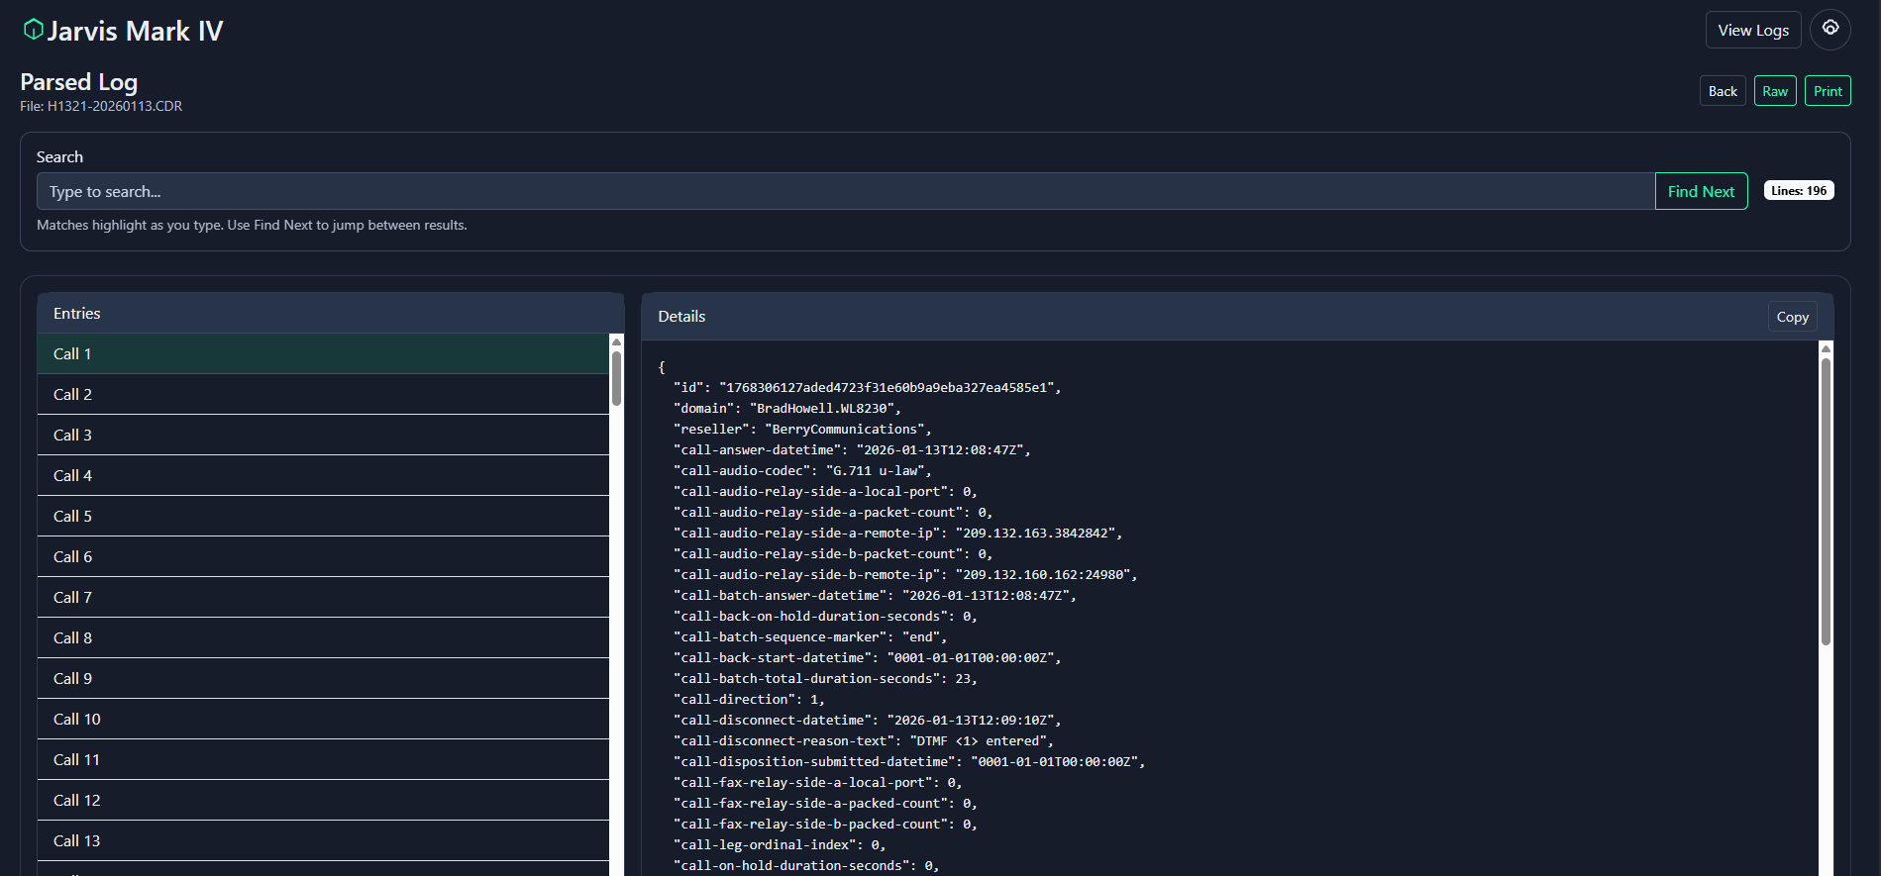The width and height of the screenshot is (1881, 876).
Task: Show details for Call 7
Action: tap(323, 597)
